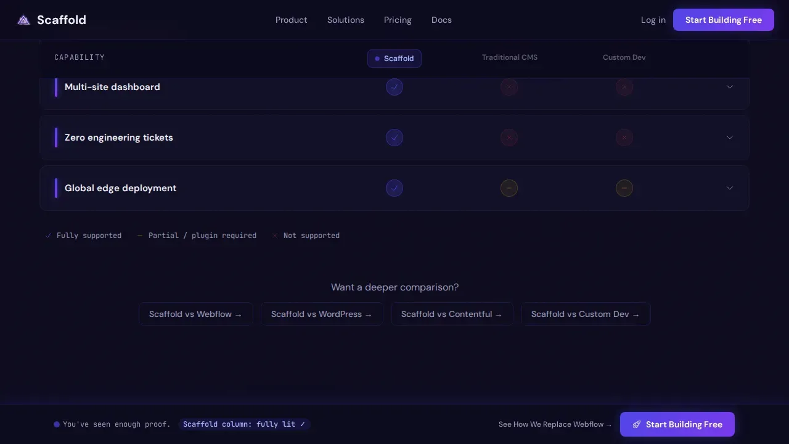789x444 pixels.
Task: Open See How We Replace Webflow link
Action: (555, 424)
